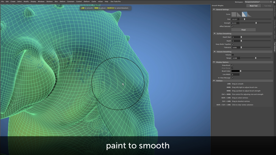Viewport: 276px width, 155px height.
Task: Toggle the Draw Brush checkbox
Action: [232, 65]
